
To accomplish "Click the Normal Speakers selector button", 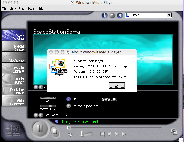I will pos(68,106).
